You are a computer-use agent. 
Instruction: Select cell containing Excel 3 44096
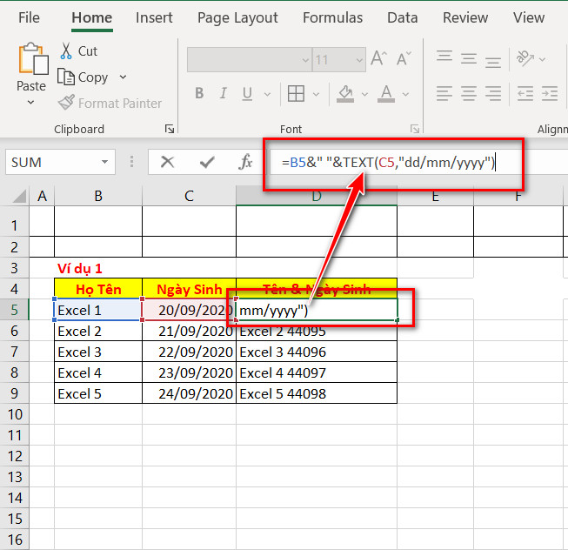tap(317, 352)
